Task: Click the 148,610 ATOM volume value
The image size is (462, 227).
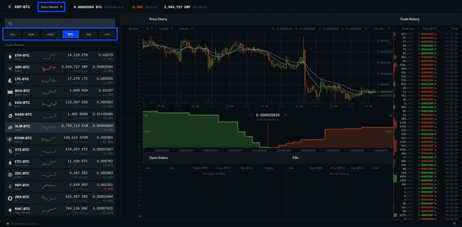Action: click(x=76, y=138)
